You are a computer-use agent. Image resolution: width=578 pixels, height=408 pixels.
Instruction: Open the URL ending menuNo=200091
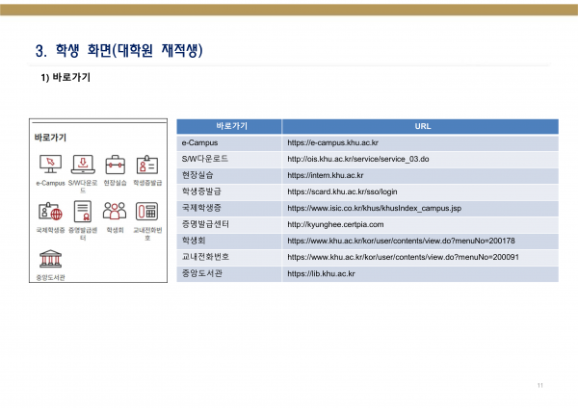pos(404,257)
